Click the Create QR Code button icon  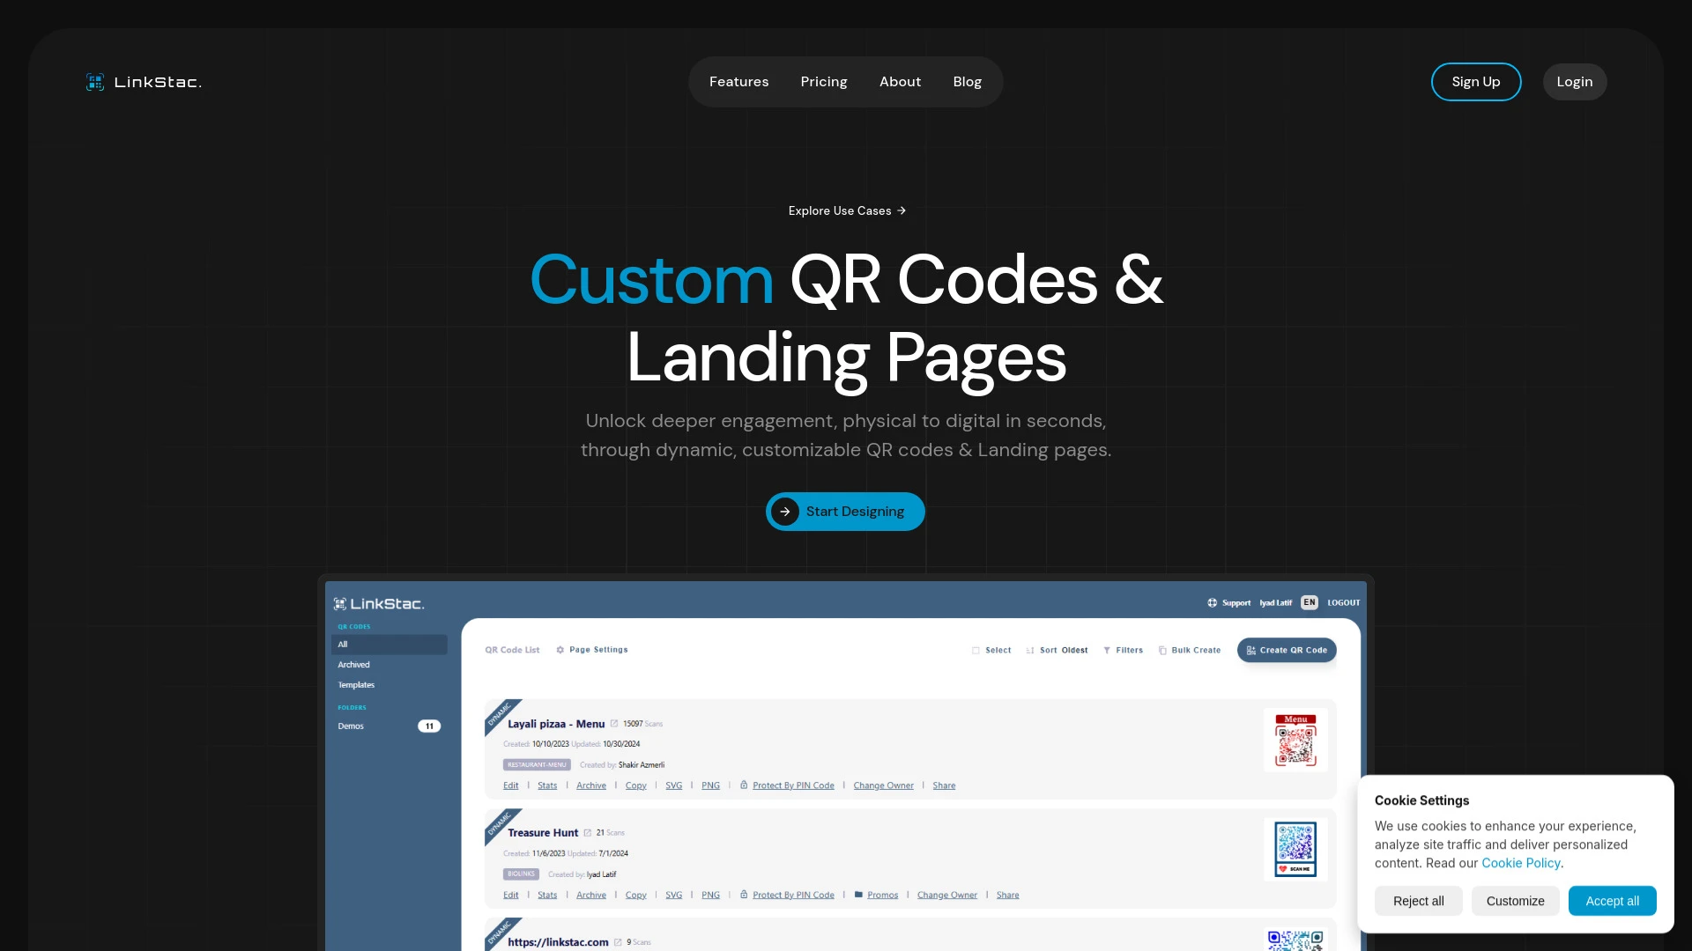[x=1251, y=650]
